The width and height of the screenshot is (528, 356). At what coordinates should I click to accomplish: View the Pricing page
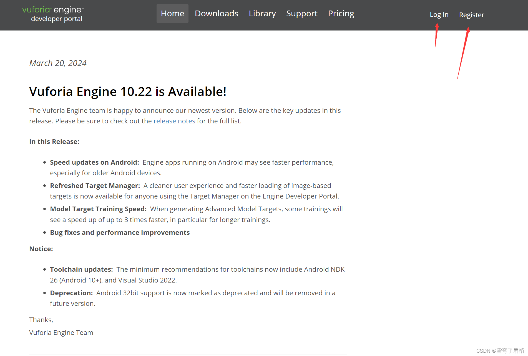coord(341,13)
